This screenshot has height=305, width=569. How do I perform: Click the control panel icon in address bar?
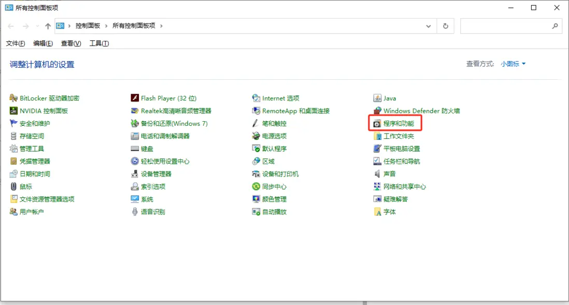[60, 26]
